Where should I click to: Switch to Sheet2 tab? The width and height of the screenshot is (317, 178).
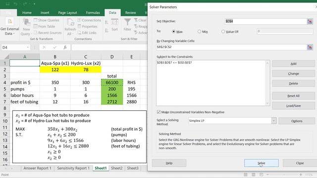[x=117, y=168]
